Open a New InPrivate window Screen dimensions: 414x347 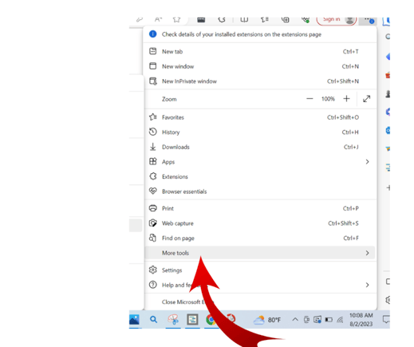click(260, 81)
